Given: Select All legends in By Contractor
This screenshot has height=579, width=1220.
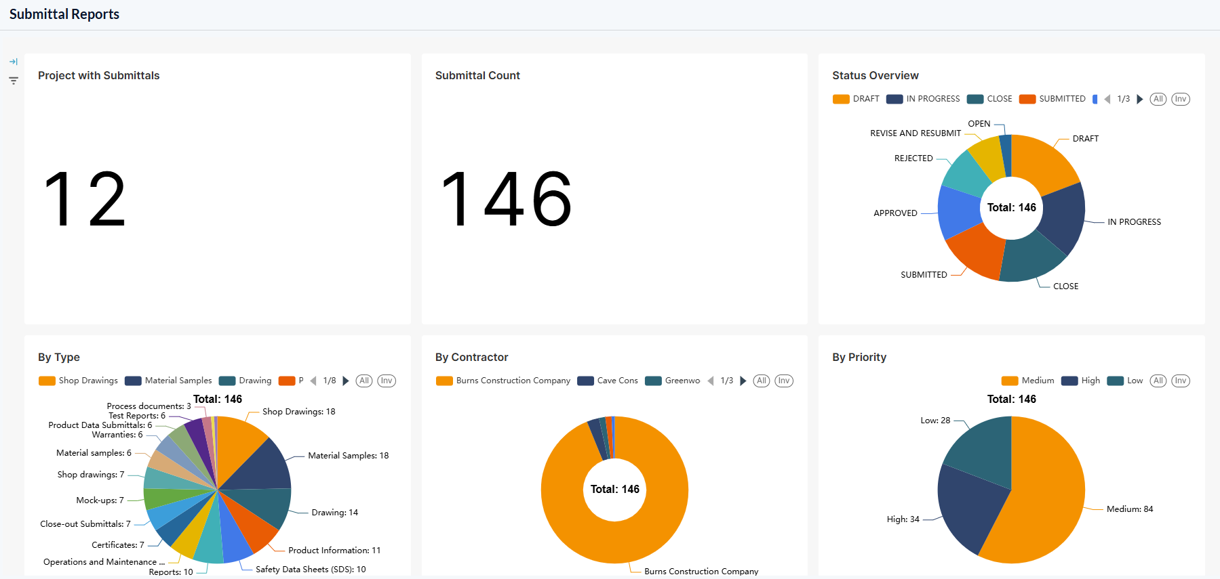Looking at the screenshot, I should click(762, 381).
